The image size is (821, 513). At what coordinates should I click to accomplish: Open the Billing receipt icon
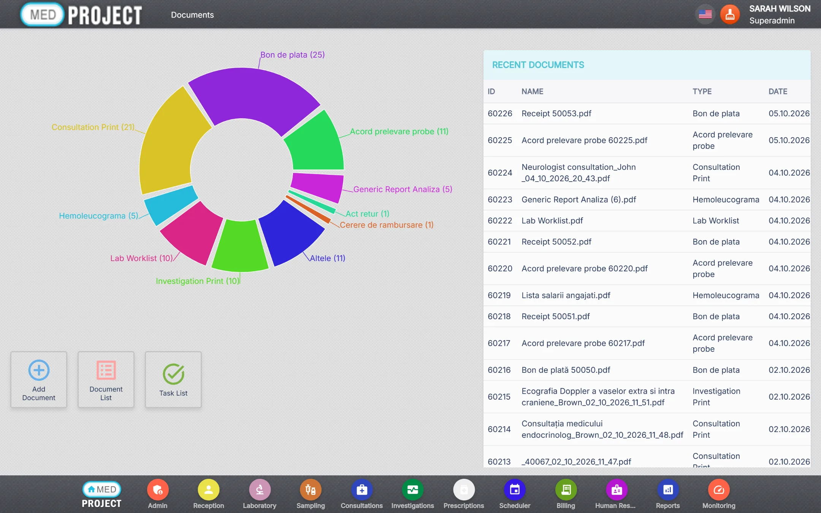point(566,490)
